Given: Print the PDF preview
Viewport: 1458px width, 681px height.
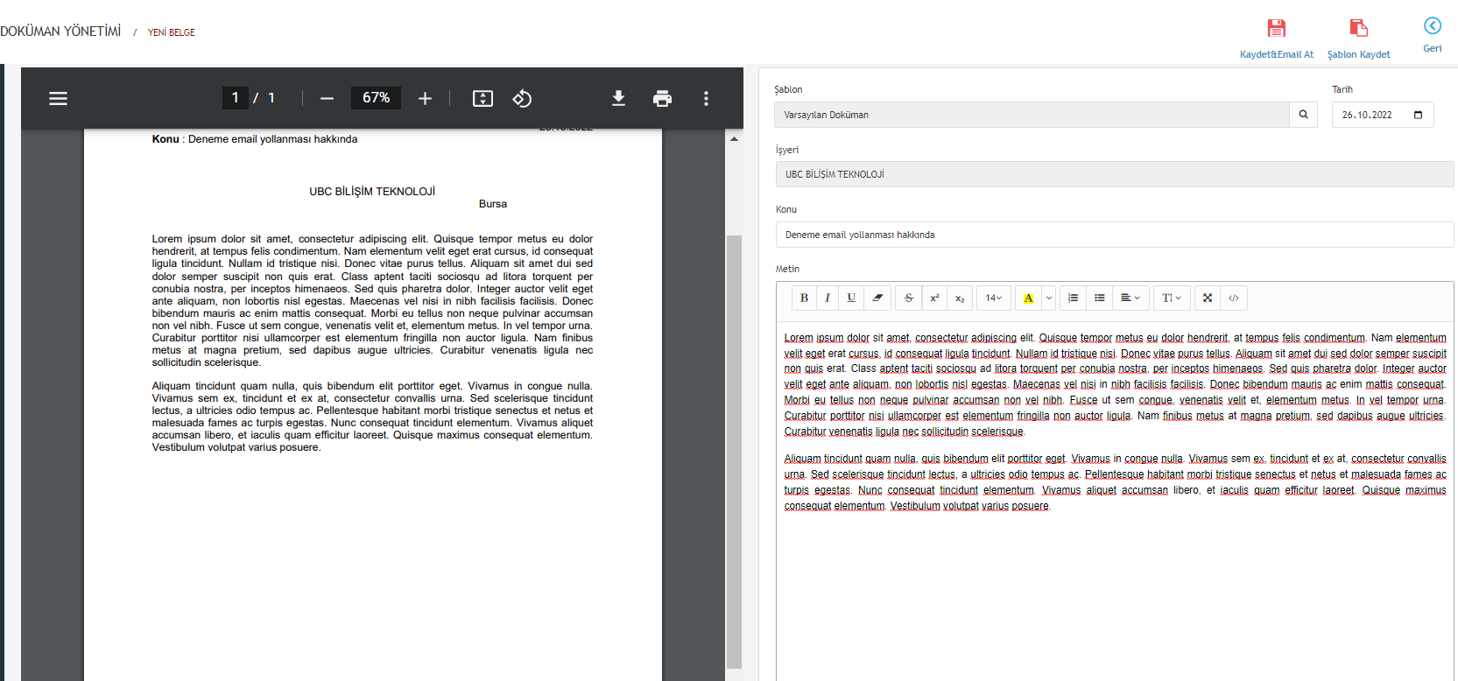Looking at the screenshot, I should 662,99.
